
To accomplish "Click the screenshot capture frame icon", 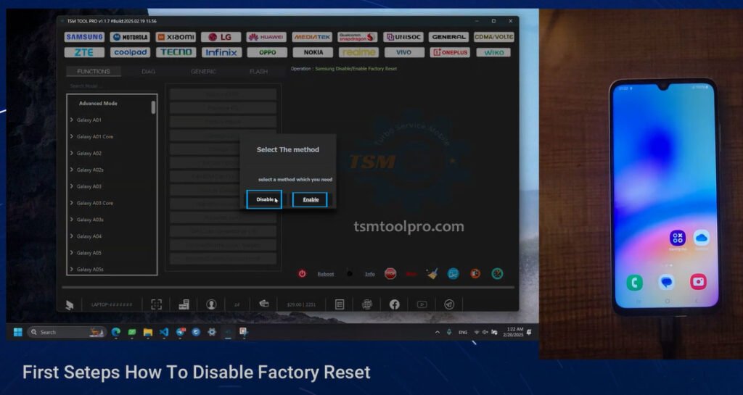I will coord(156,304).
